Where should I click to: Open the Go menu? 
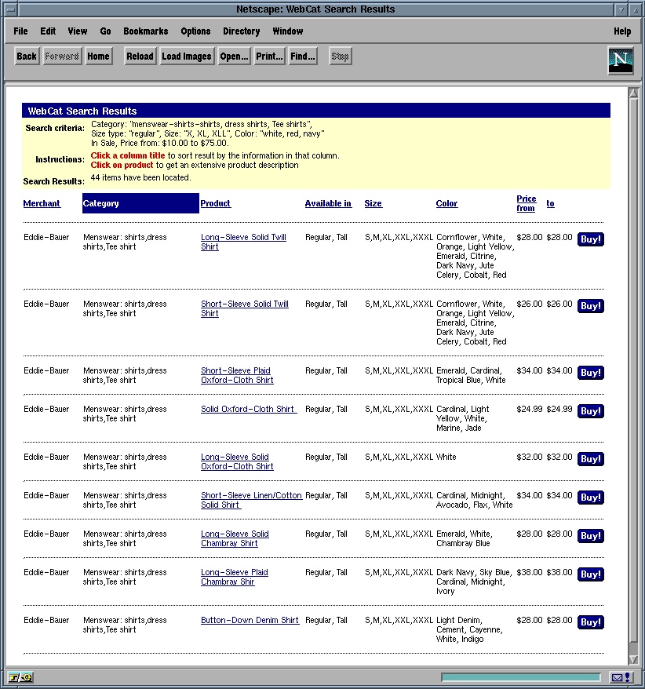105,31
